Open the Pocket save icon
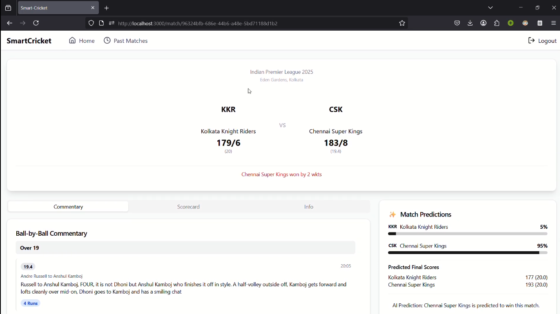The image size is (560, 314). 457,23
